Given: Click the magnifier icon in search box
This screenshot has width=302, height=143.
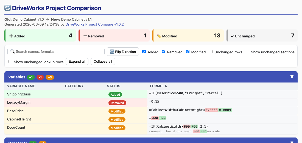Looking at the screenshot, I should coord(13,51).
